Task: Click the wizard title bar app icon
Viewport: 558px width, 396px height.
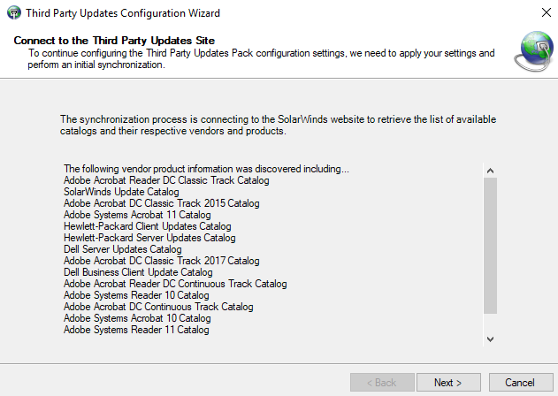Action: 11,13
